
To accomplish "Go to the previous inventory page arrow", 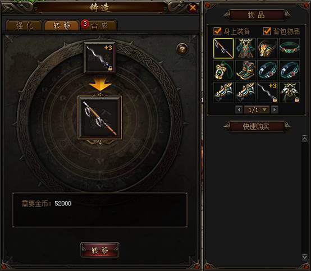I will click(x=239, y=109).
